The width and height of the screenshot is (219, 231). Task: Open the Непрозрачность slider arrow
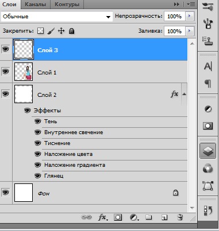click(190, 16)
